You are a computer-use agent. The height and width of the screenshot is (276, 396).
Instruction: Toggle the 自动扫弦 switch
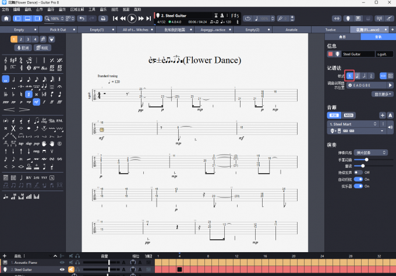tap(358, 178)
